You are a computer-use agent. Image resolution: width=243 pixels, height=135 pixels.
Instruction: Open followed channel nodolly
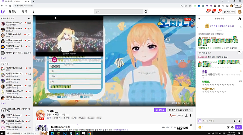tap(16, 35)
